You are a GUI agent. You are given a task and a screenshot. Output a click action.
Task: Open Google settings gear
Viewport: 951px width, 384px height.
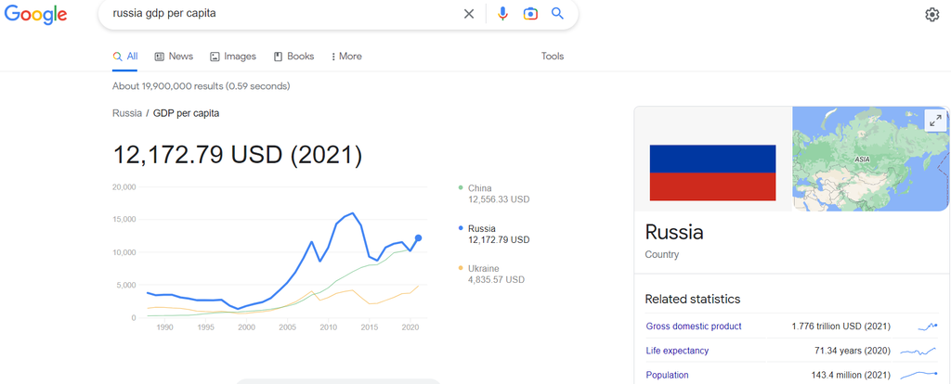(932, 15)
